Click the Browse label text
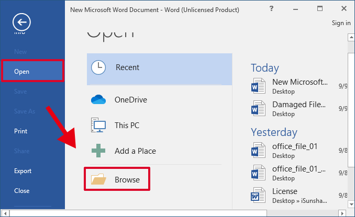355x217 pixels. coord(127,180)
